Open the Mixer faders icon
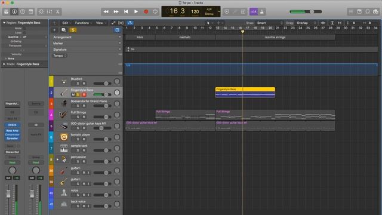Screen dimensions: 382x215 [x=50, y=11]
